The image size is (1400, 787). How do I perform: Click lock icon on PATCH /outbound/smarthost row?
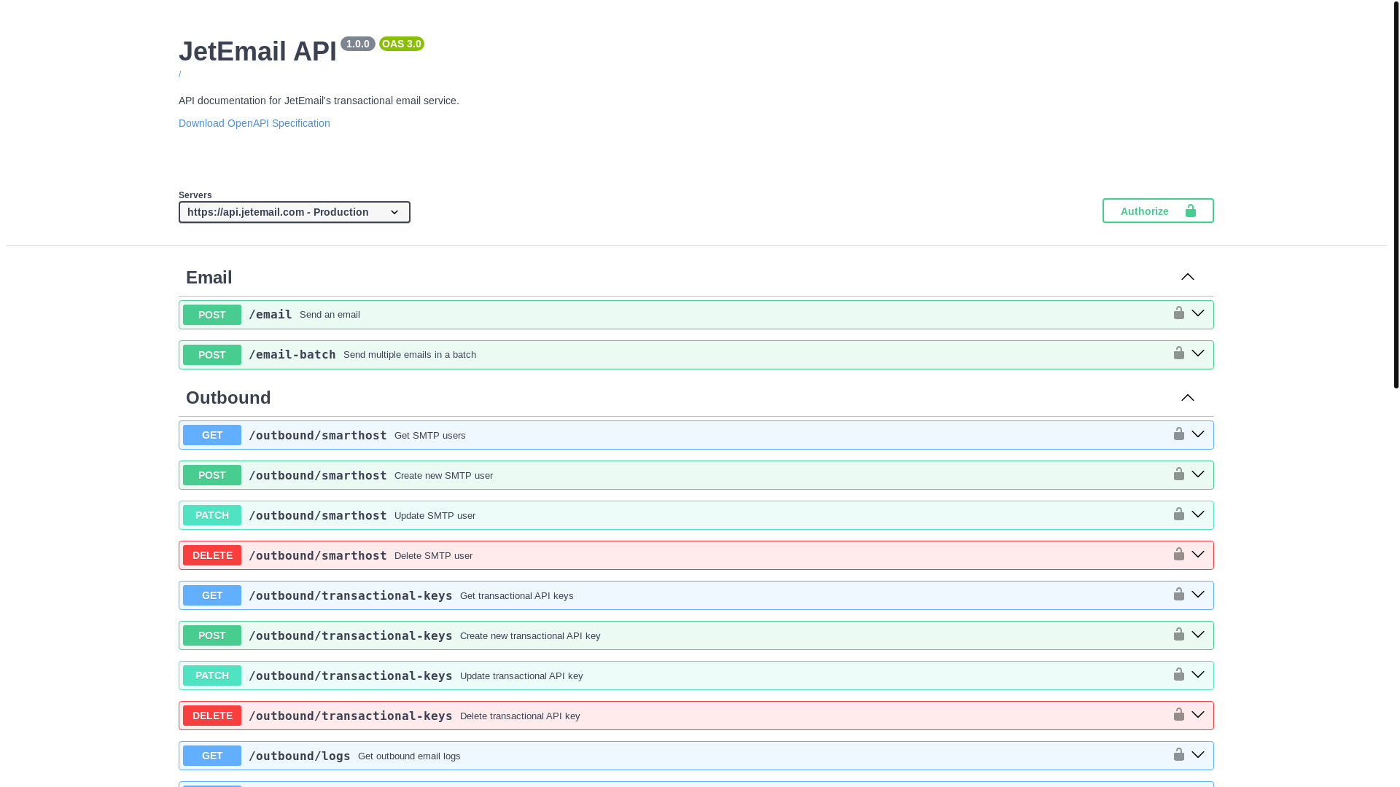1179,514
